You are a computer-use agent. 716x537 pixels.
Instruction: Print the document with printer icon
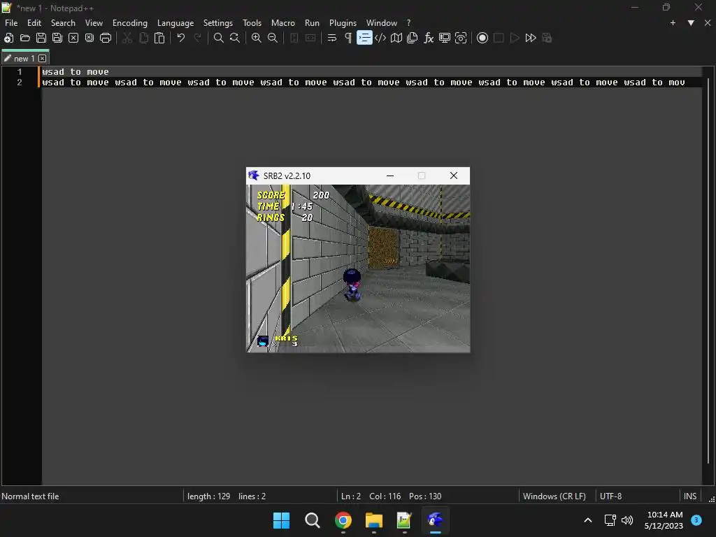pyautogui.click(x=106, y=38)
